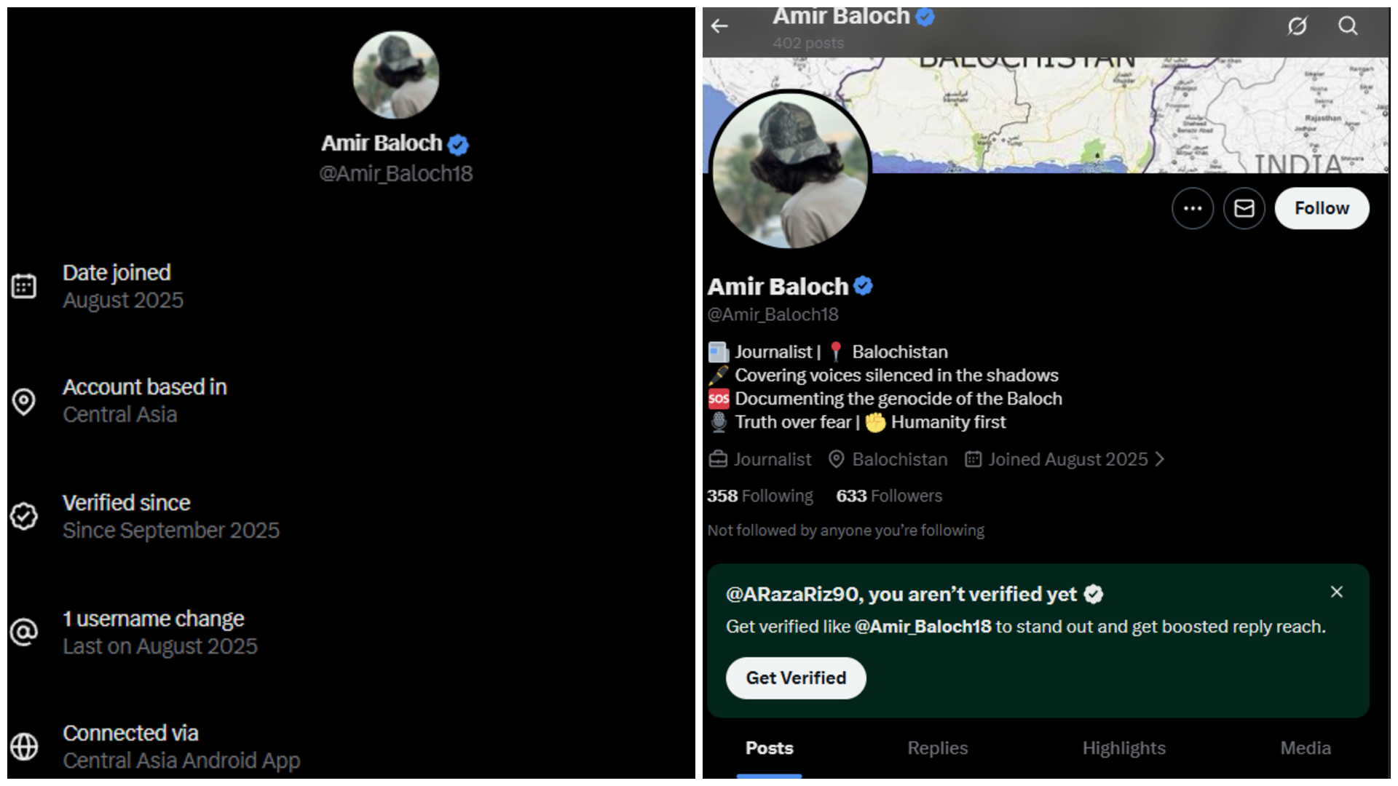Click the Verified since badge icon
The image size is (1398, 786).
pos(24,516)
